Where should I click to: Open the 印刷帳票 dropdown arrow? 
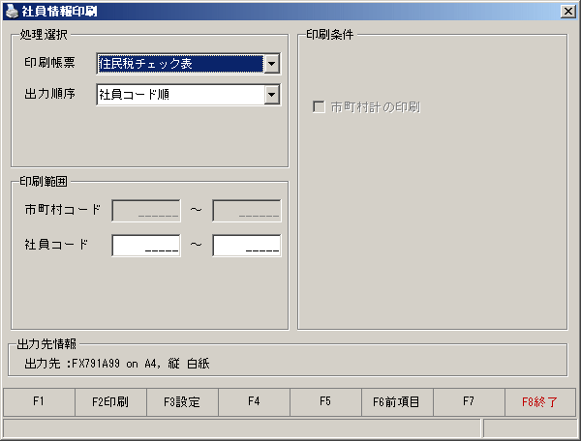pos(272,64)
